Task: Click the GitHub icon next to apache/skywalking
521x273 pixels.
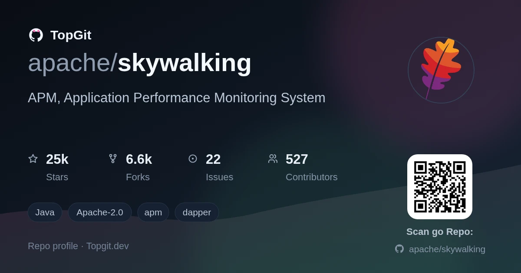Action: (x=399, y=249)
